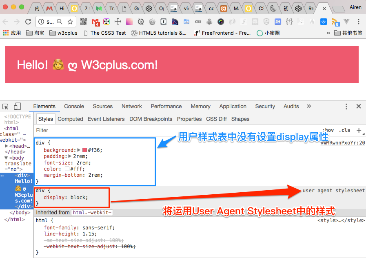Open the FreeFrontend bookmark
The image size is (366, 258).
(222, 33)
